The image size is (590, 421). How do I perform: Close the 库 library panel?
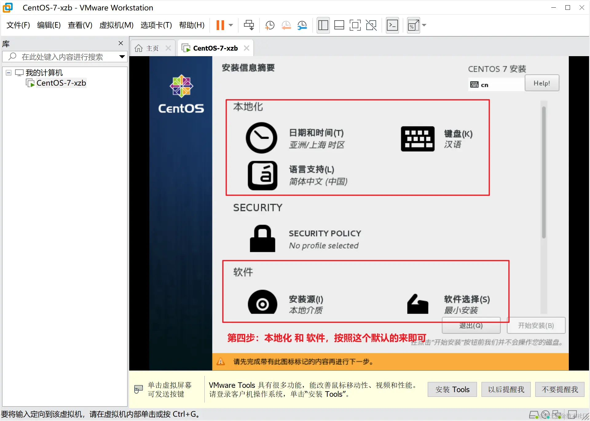[x=121, y=43]
